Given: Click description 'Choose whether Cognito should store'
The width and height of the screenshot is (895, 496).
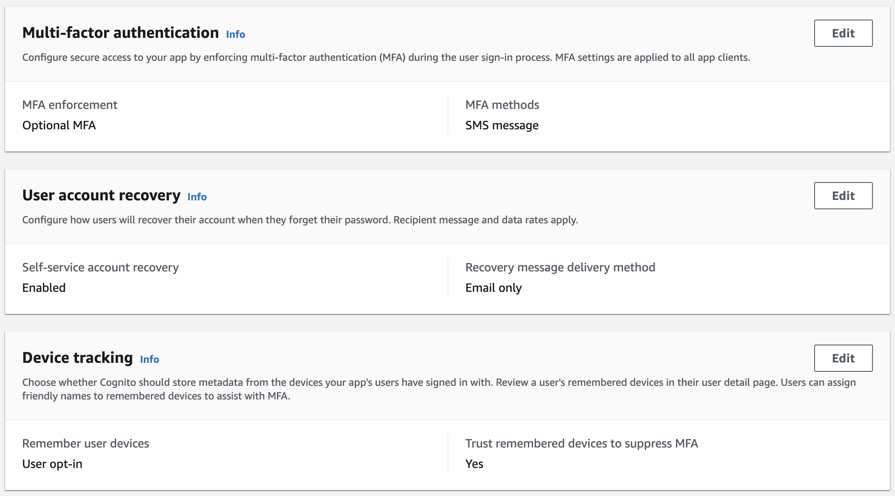Looking at the screenshot, I should [439, 389].
